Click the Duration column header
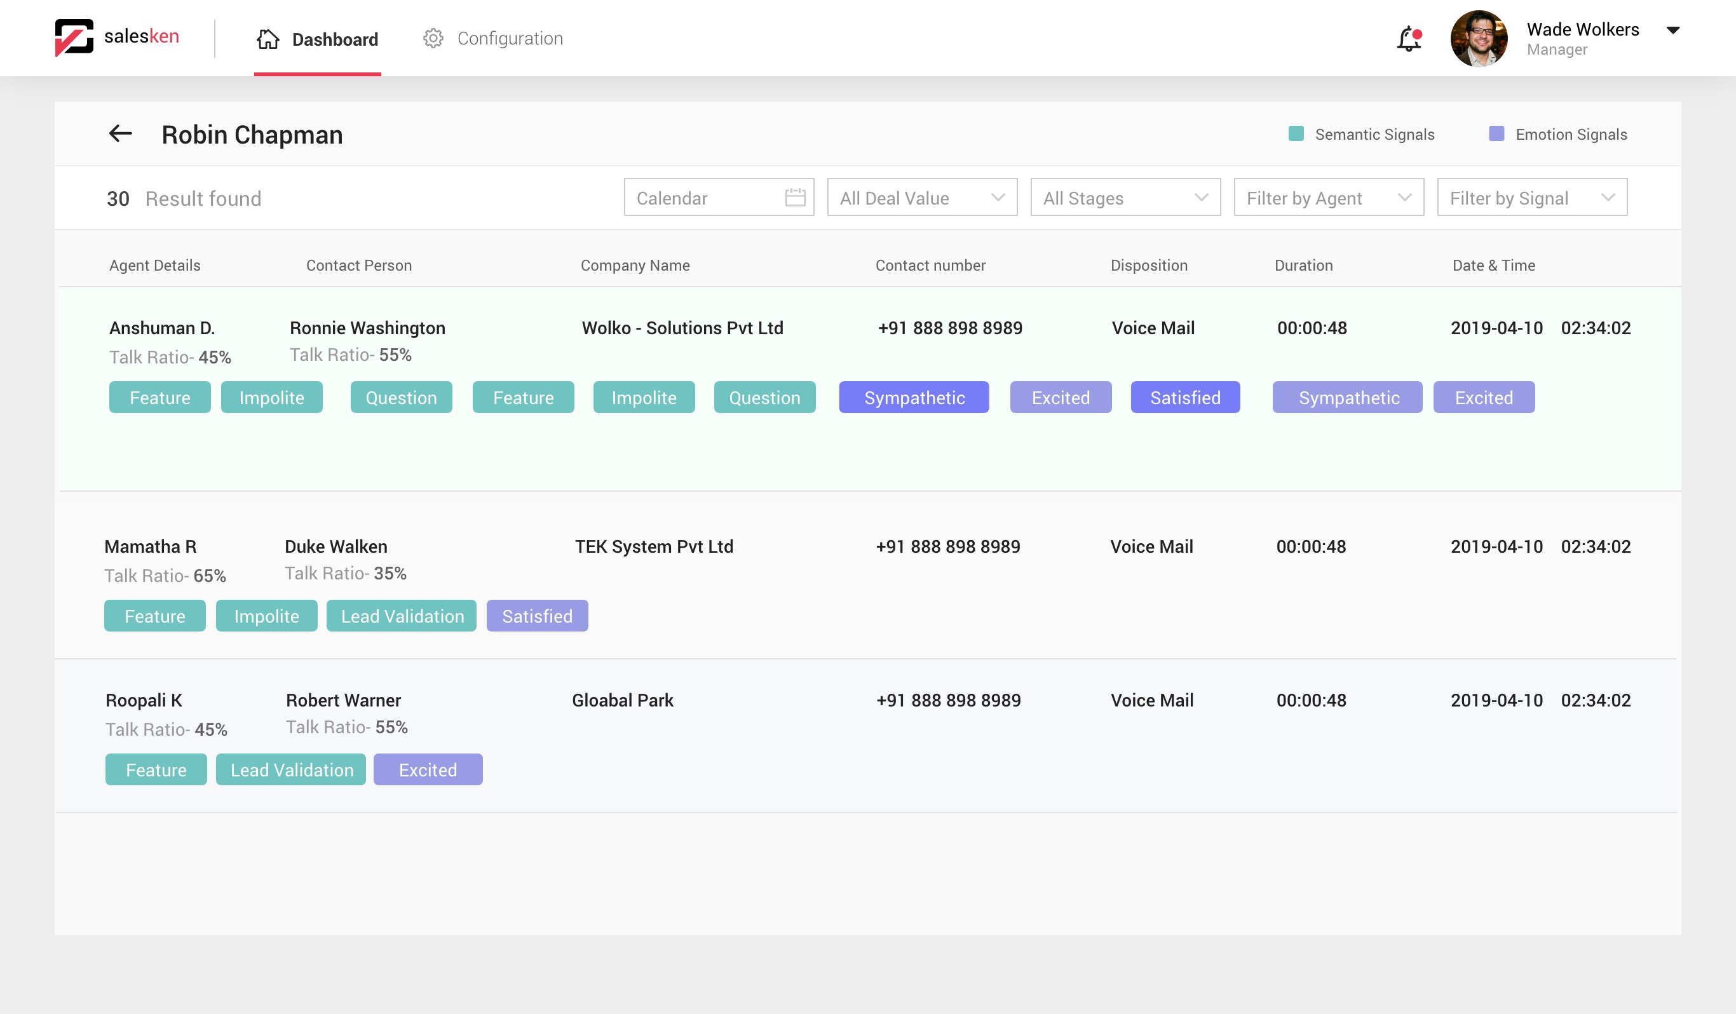Image resolution: width=1736 pixels, height=1014 pixels. pos(1303,265)
